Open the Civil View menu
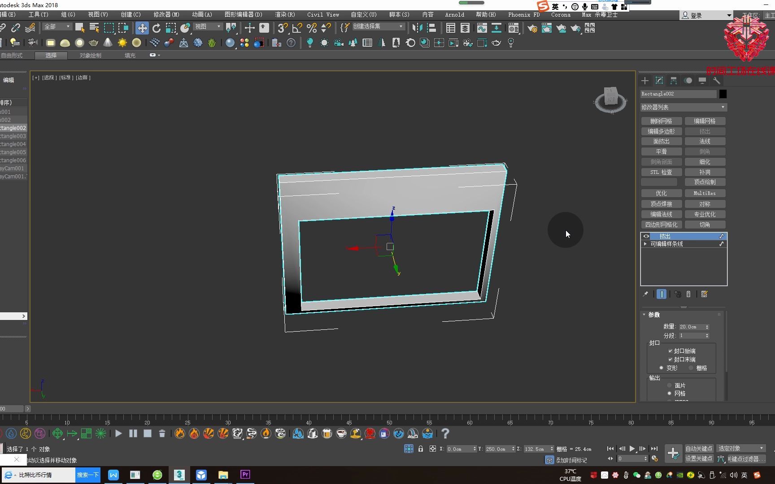 tap(322, 14)
